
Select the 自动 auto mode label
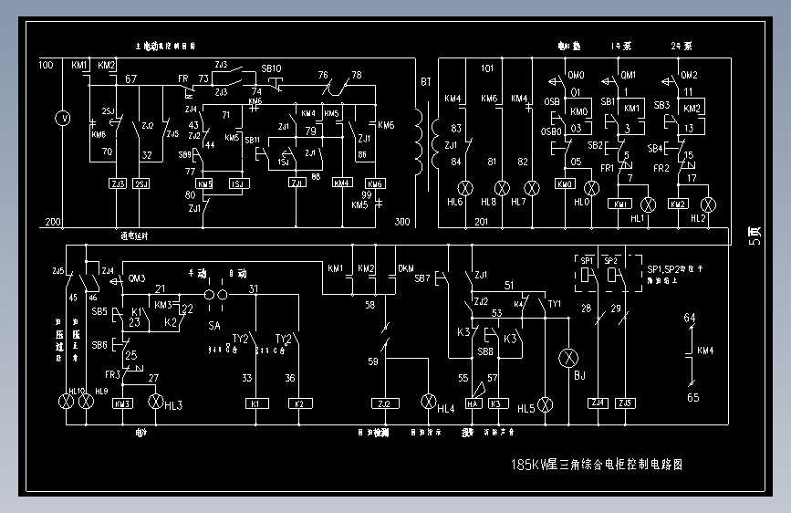[237, 273]
